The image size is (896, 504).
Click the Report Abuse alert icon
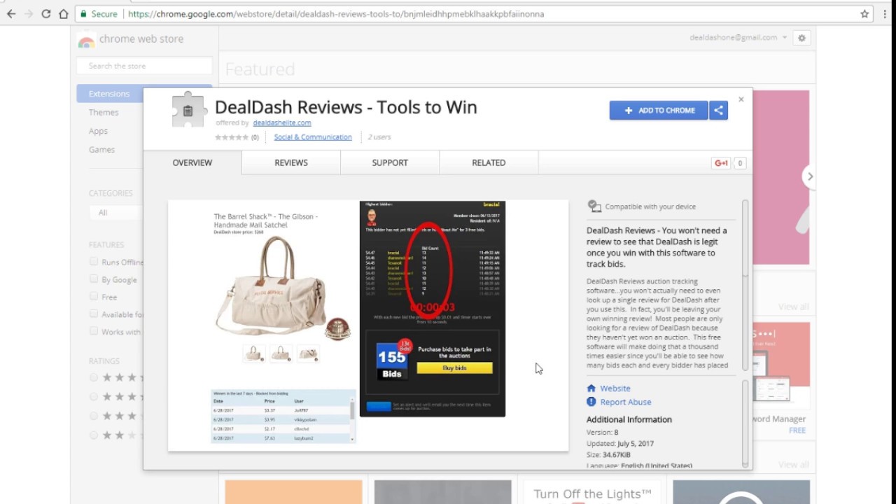591,402
